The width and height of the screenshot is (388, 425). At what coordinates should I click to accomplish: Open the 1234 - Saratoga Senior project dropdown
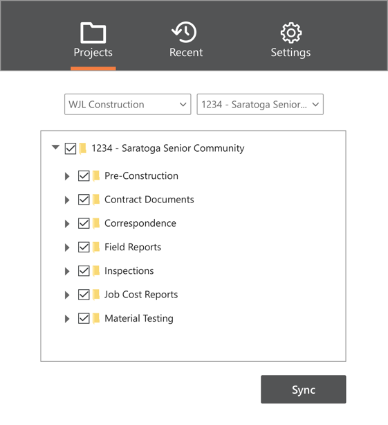point(260,105)
